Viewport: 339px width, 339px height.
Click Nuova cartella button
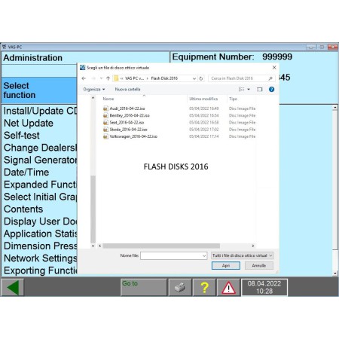[127, 90]
